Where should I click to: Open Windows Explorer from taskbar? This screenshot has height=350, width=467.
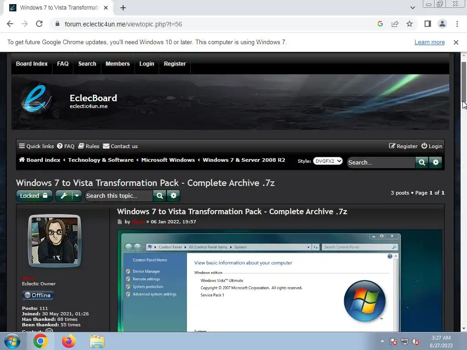tap(97, 341)
